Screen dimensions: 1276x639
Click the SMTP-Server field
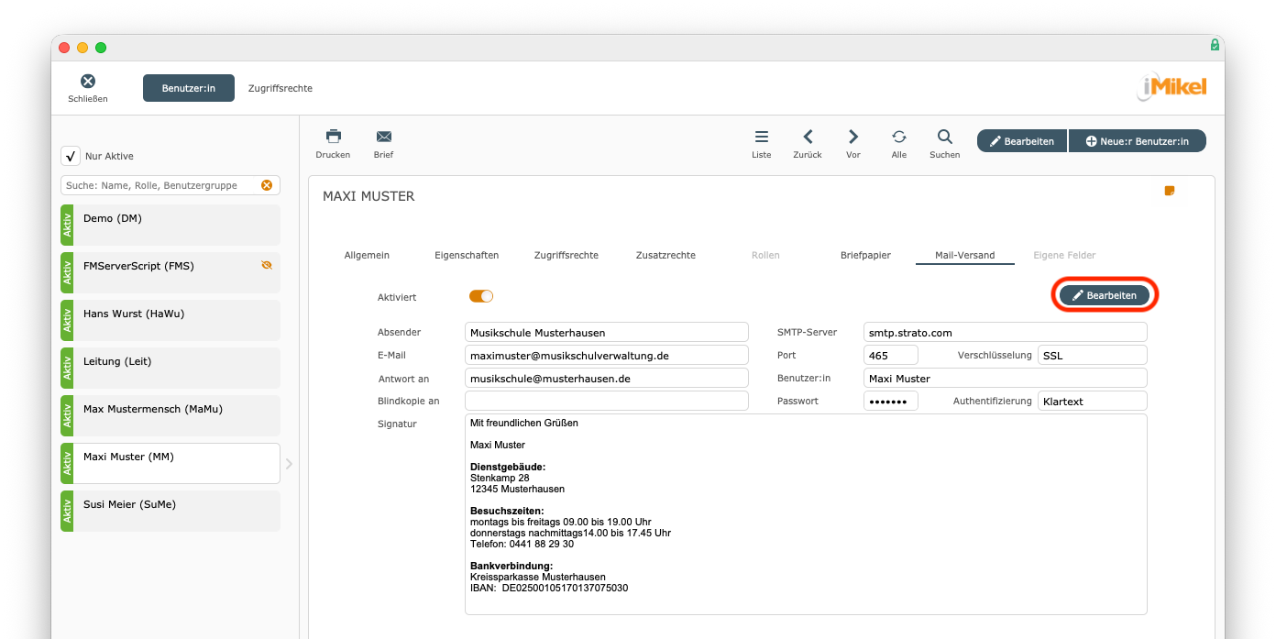coord(1006,332)
